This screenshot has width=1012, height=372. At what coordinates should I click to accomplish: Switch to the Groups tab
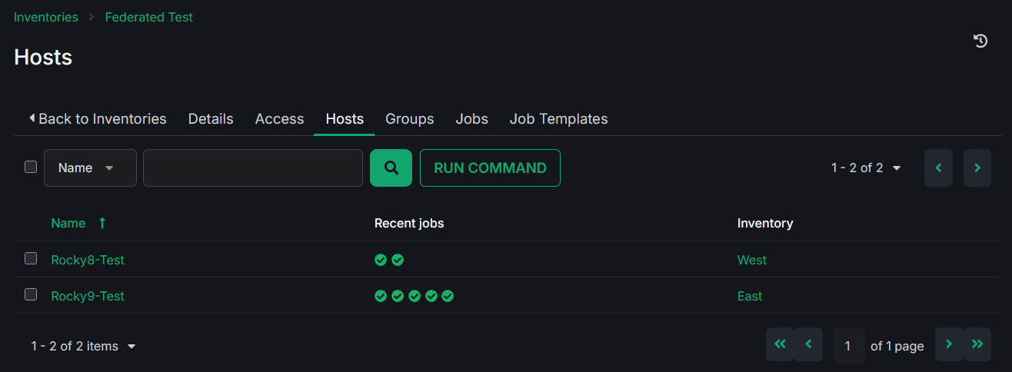(x=410, y=118)
